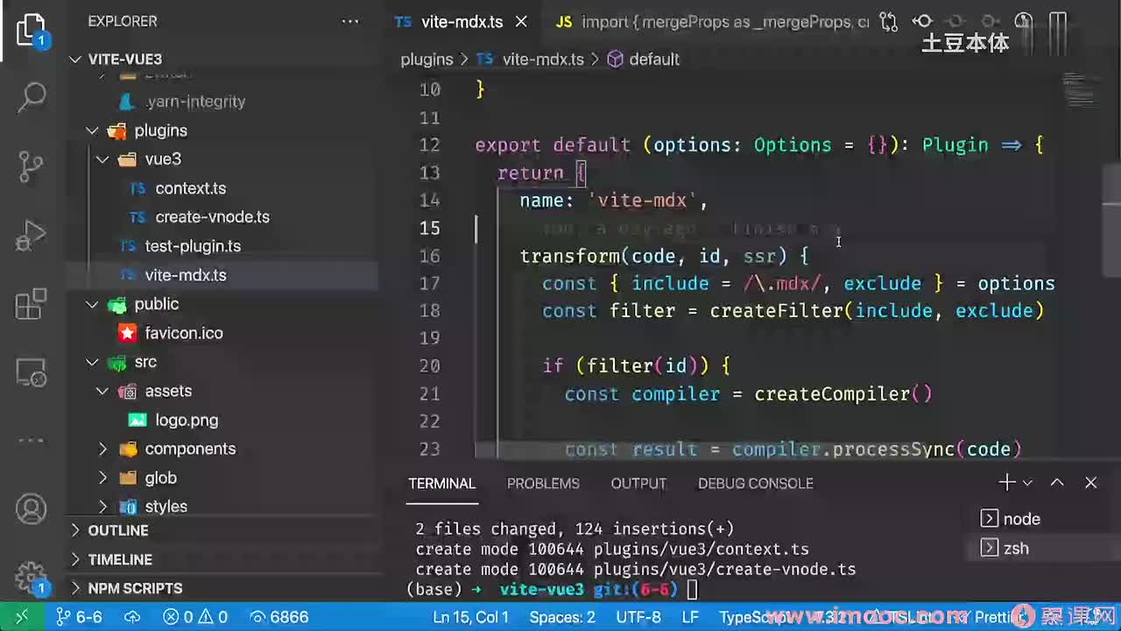
Task: Open context.ts in the file tree
Action: 190,188
